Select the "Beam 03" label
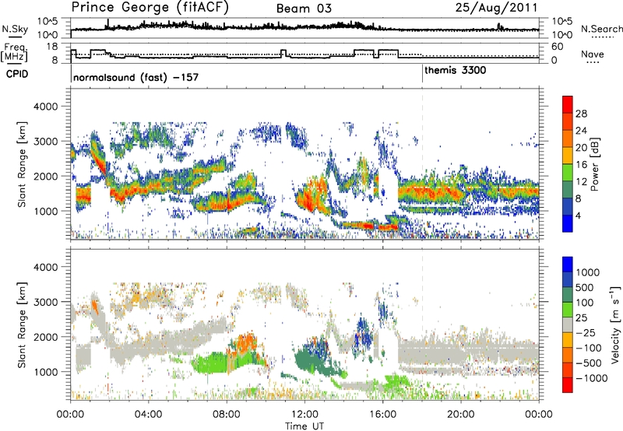The image size is (623, 431). point(304,9)
